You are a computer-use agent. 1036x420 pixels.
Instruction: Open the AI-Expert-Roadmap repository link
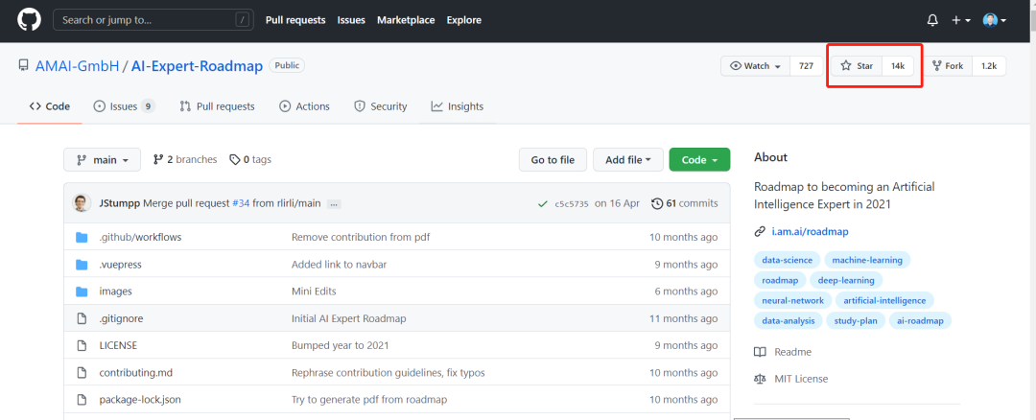tap(197, 66)
